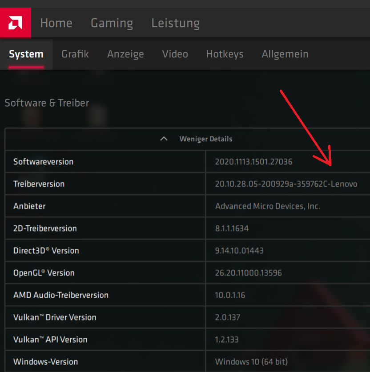
Task: Switch to the Allgemein sub-tab
Action: [285, 54]
